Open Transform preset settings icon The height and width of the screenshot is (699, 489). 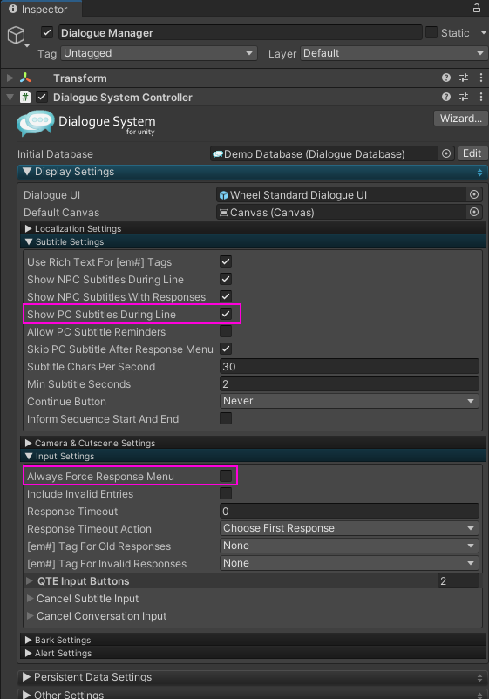point(464,78)
